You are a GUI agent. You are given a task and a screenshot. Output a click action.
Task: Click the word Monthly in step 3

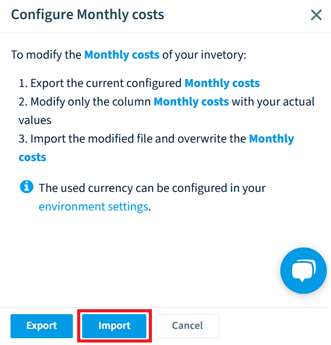tap(272, 139)
